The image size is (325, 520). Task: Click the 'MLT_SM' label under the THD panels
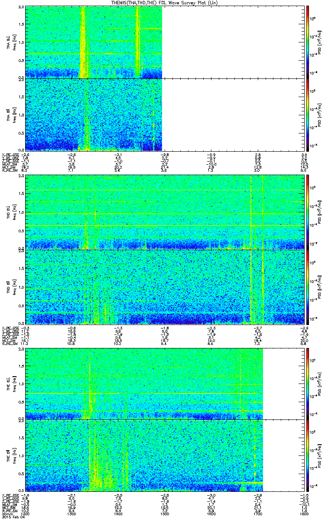tap(9, 341)
